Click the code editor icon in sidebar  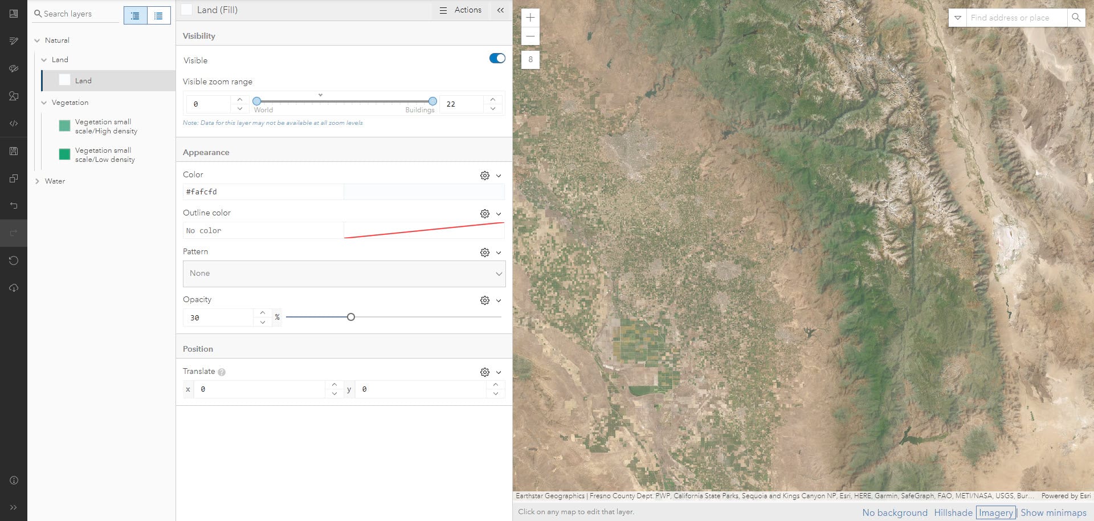(x=14, y=123)
